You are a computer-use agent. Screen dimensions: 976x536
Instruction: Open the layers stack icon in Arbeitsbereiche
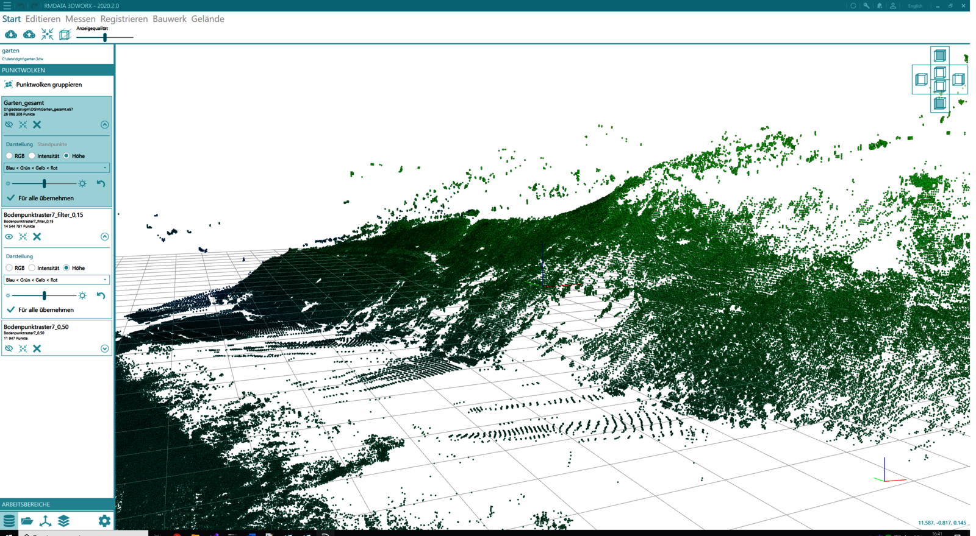(x=63, y=521)
